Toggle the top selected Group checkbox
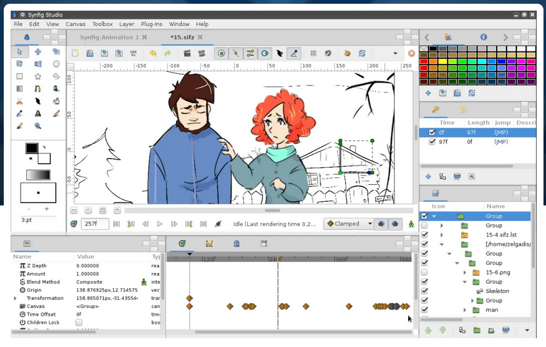 [424, 216]
